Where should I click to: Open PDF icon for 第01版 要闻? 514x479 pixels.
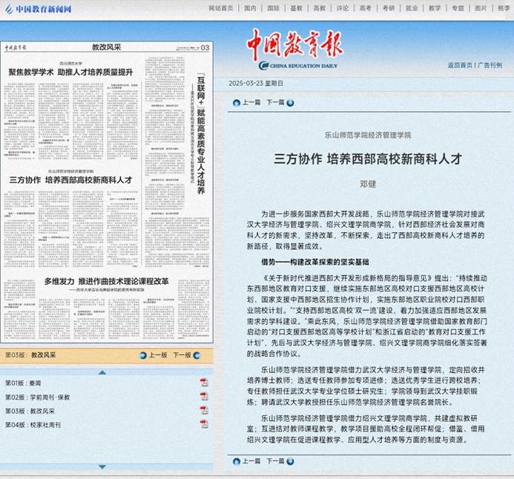tap(204, 383)
